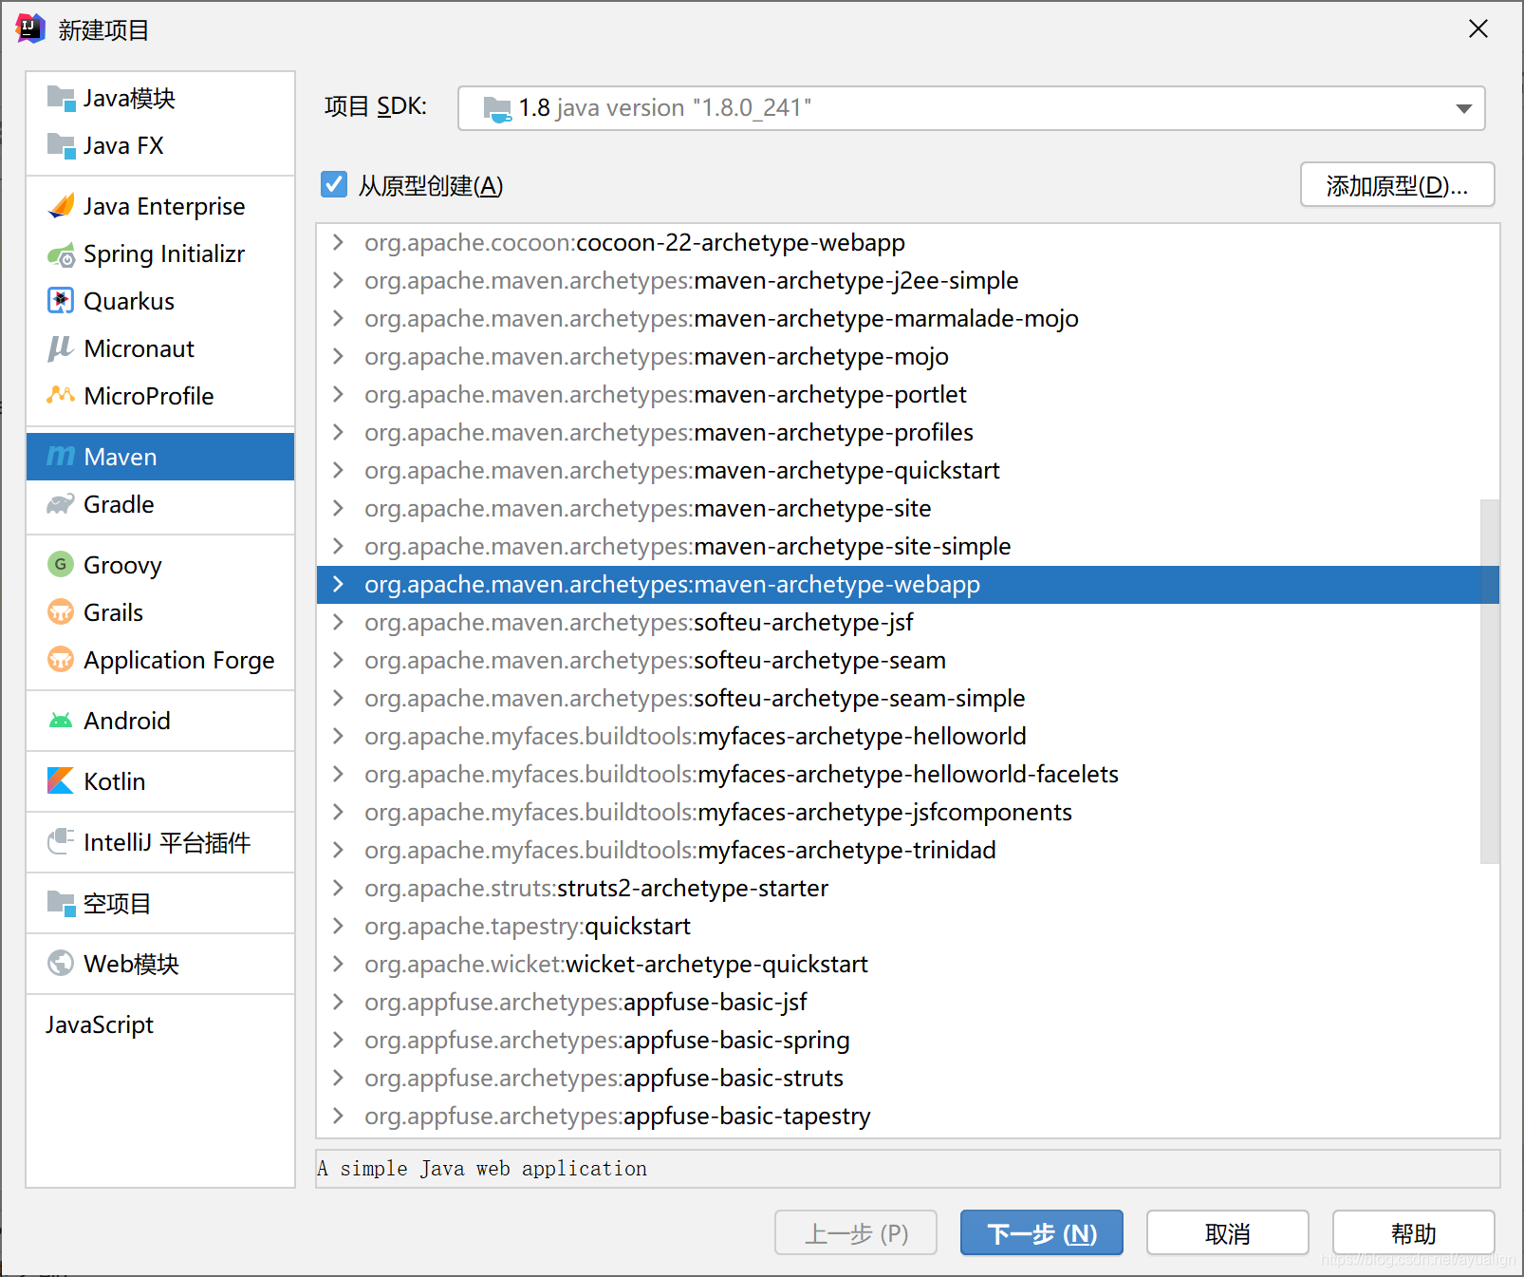The image size is (1524, 1277).
Task: Click the MicroProfile icon
Action: 62,395
